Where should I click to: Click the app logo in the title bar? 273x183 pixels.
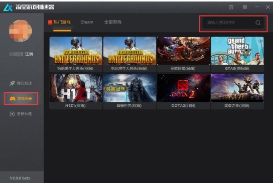pyautogui.click(x=8, y=8)
